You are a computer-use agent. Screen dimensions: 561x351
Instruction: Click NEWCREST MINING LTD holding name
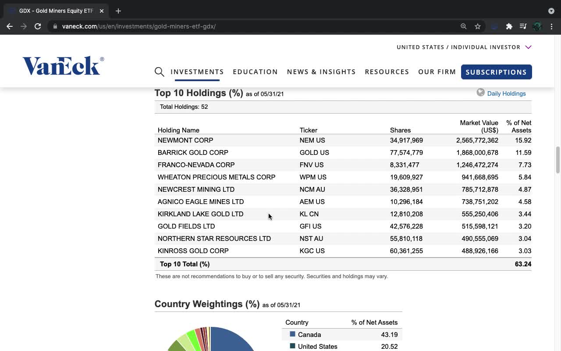(196, 190)
